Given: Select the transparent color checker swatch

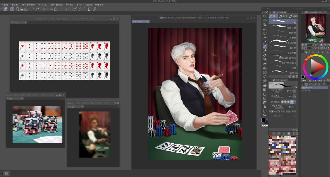Looking at the screenshot, I should (265, 126).
